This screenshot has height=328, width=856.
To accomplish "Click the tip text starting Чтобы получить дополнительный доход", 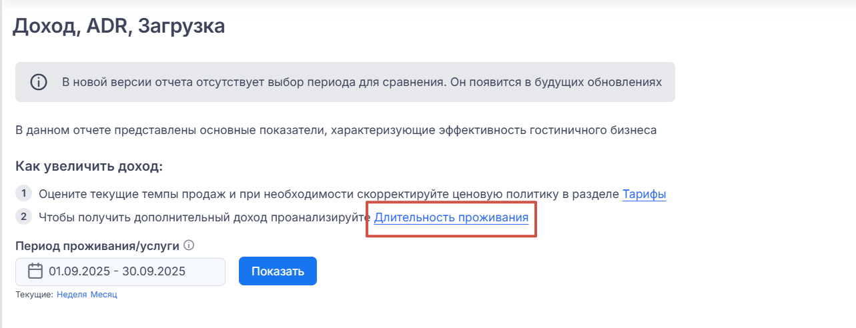I will 204,217.
